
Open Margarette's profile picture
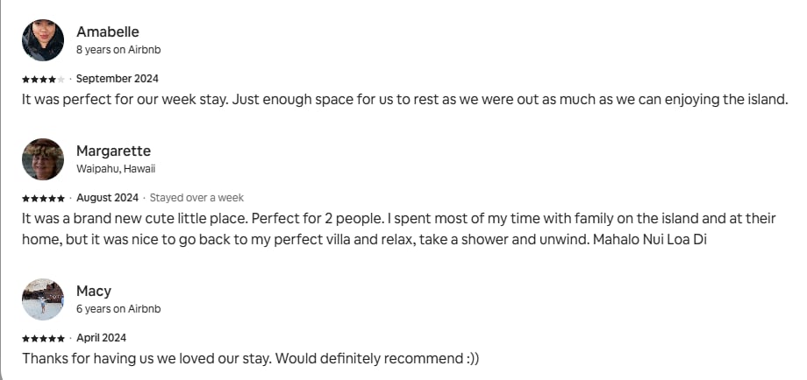click(43, 159)
